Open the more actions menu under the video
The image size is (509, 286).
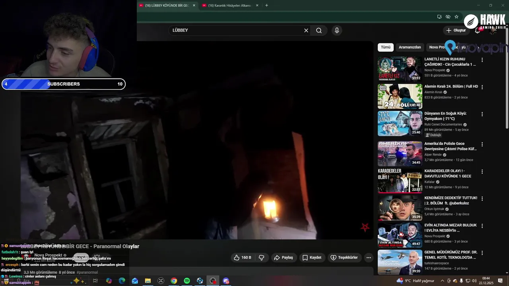click(x=369, y=257)
